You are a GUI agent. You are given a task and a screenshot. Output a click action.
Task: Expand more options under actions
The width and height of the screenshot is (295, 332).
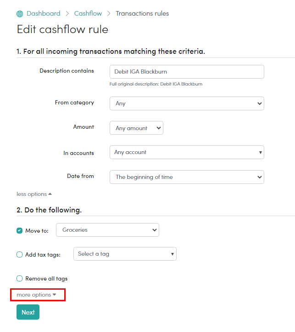[x=36, y=295]
